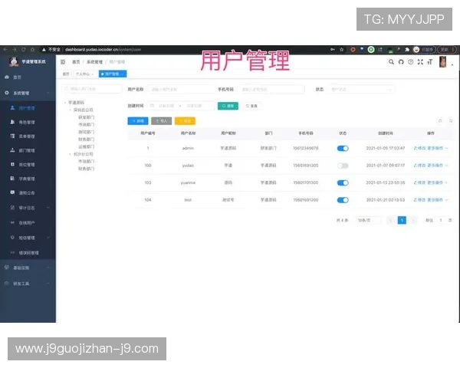Click the department name filter input

tap(91, 89)
